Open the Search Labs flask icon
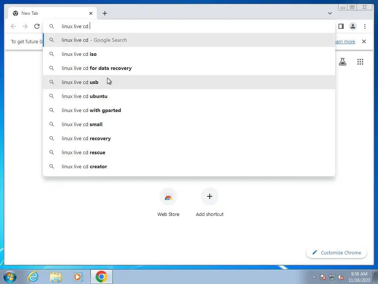 pos(343,62)
